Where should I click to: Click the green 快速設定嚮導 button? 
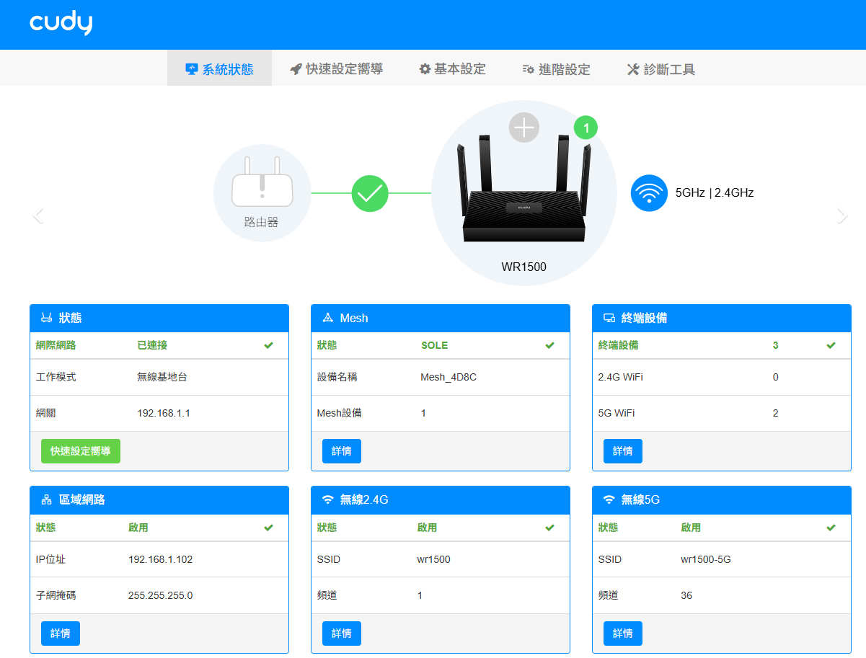coord(80,451)
